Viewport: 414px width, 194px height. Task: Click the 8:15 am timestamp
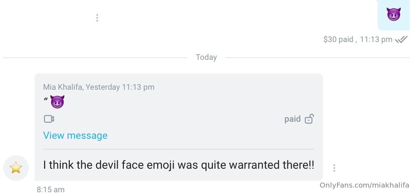[x=51, y=189]
